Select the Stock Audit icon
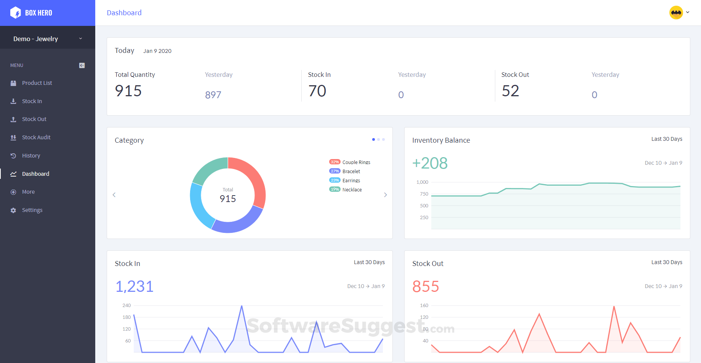 (14, 137)
